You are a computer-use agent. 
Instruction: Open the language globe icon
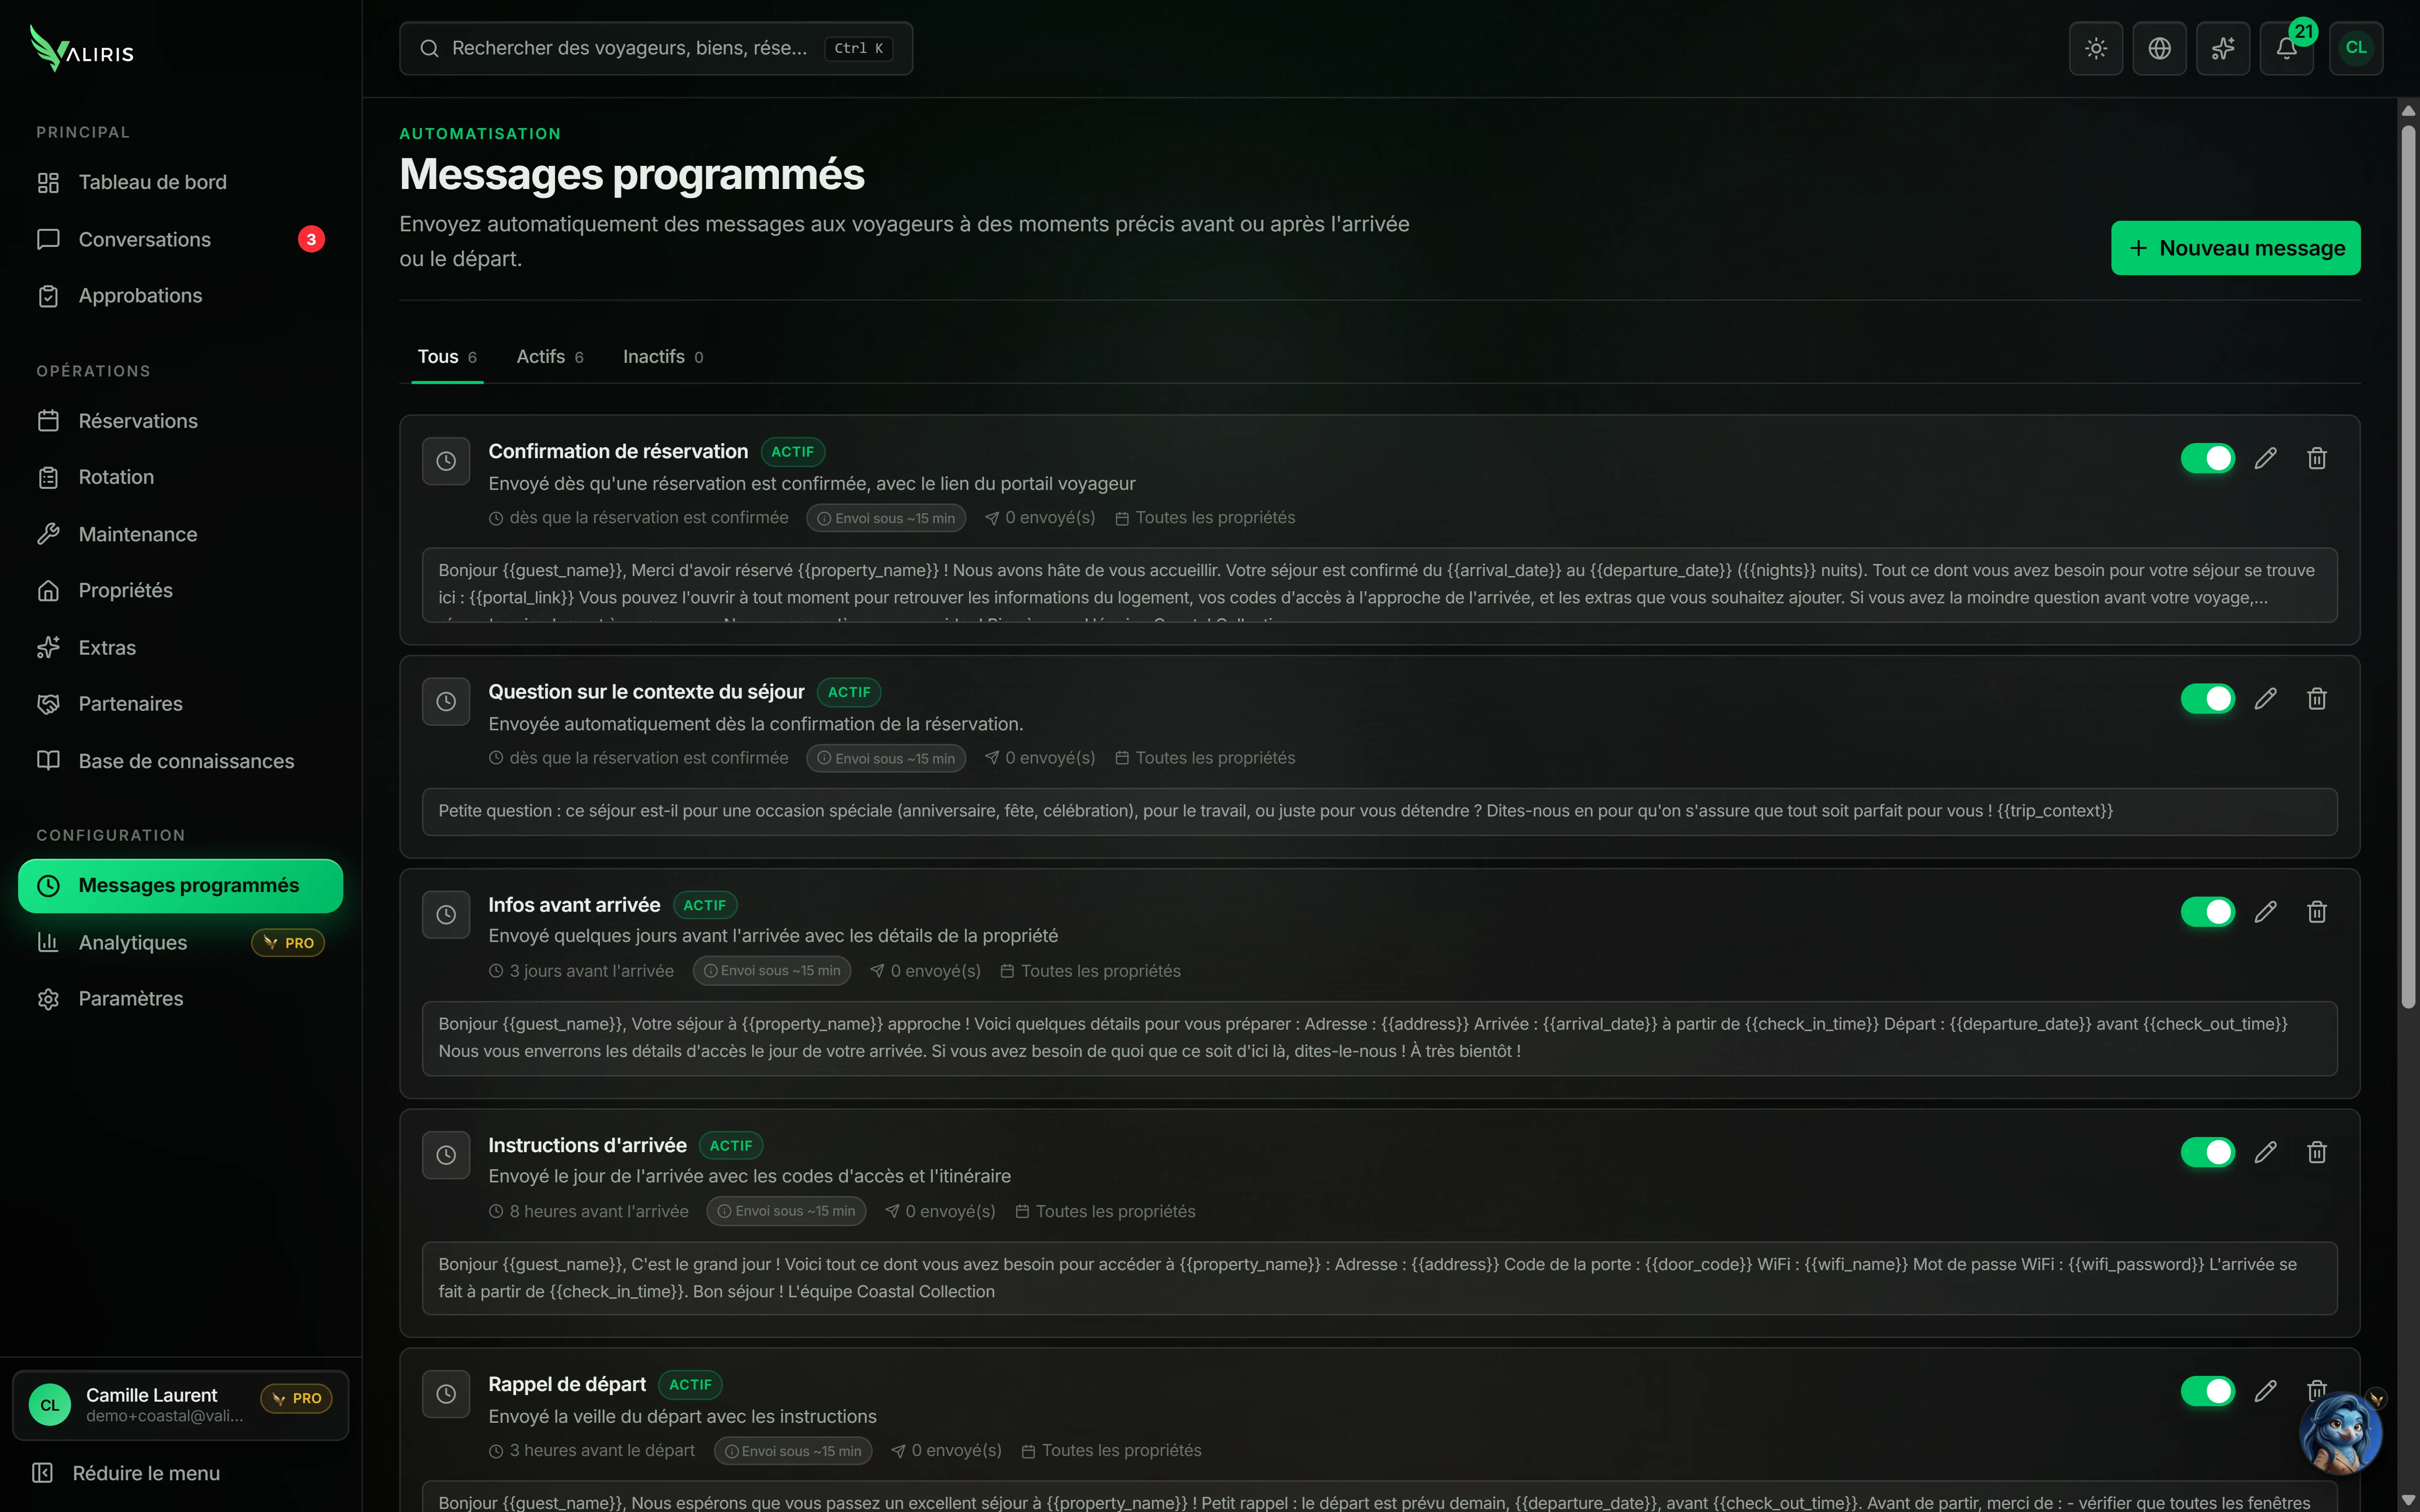pyautogui.click(x=2159, y=48)
